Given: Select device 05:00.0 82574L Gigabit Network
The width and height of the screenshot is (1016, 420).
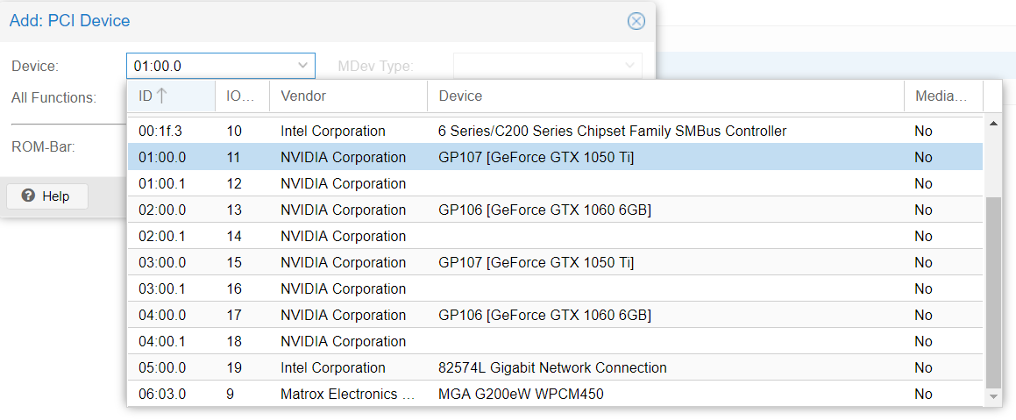Looking at the screenshot, I should coord(555,367).
